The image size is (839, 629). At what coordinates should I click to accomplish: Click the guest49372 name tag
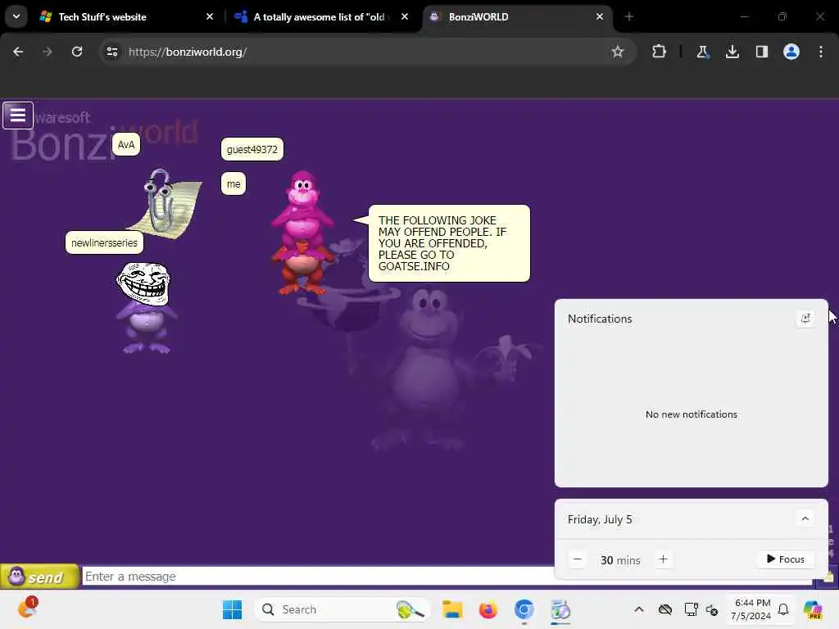tap(252, 149)
